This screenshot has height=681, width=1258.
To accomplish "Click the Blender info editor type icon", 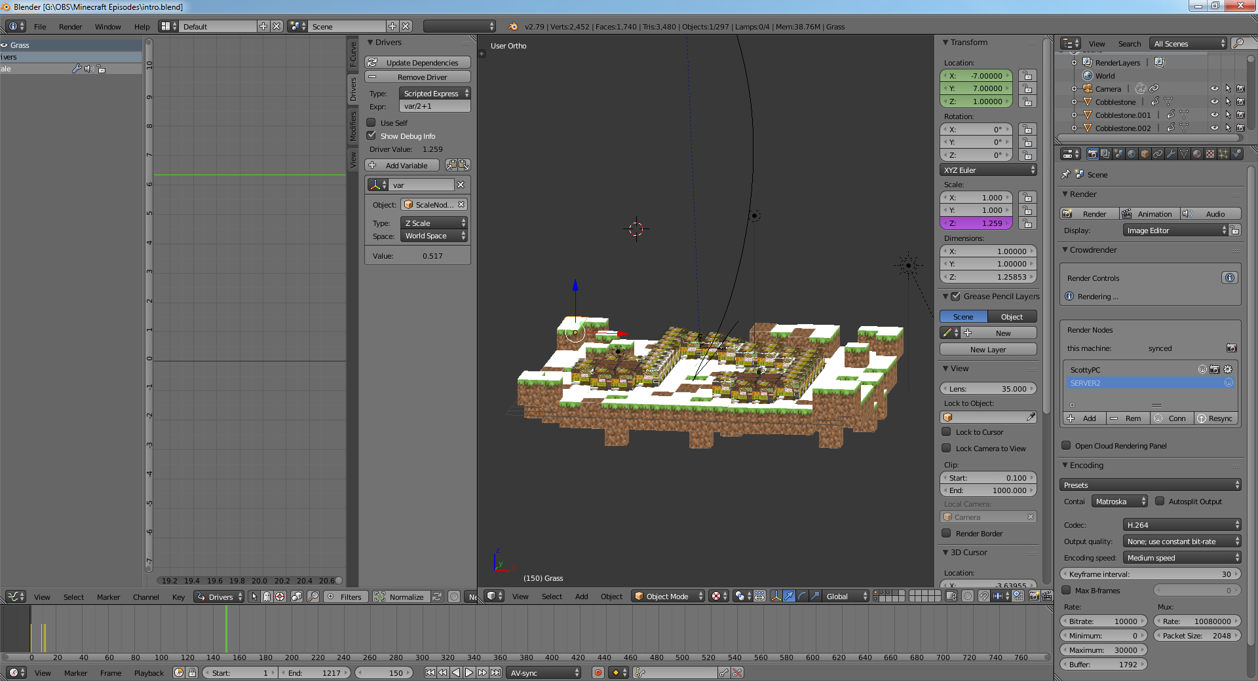I will pos(16,26).
